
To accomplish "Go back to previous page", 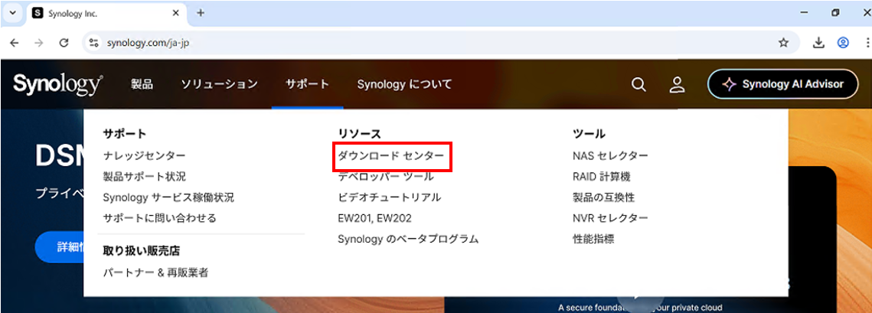I will click(14, 43).
